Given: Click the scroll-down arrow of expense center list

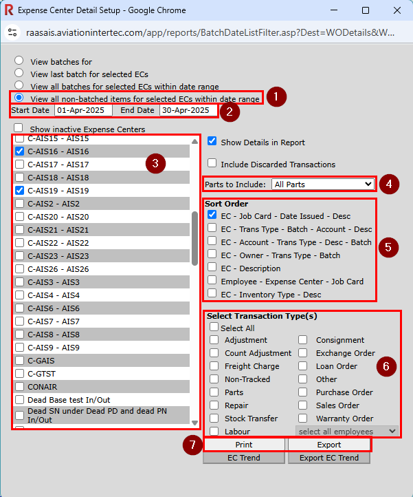Looking at the screenshot, I should point(194,423).
